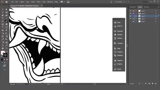
Task: Open the Align panel
Action: [119, 48]
